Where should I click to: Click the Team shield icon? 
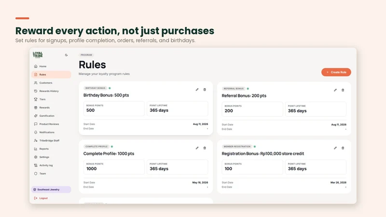click(36, 174)
